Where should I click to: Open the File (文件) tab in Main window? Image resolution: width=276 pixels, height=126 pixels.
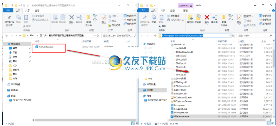click(x=143, y=11)
